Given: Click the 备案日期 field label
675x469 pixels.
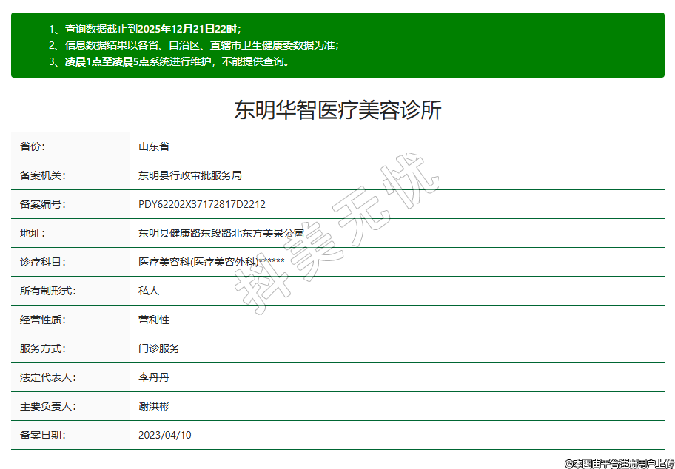Looking at the screenshot, I should click(43, 435).
